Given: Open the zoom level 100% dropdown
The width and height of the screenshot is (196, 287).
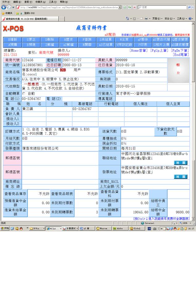Looking at the screenshot, I should pyautogui.click(x=186, y=223).
